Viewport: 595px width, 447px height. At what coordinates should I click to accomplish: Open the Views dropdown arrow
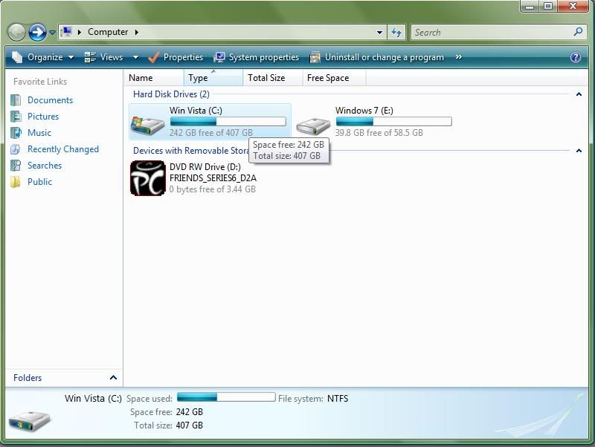click(135, 57)
